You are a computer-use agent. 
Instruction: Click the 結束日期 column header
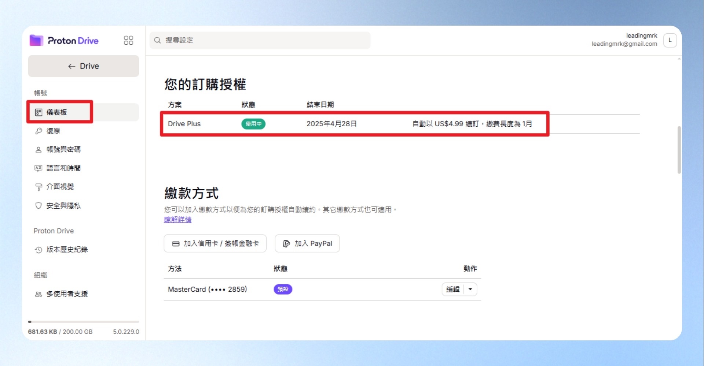pyautogui.click(x=320, y=105)
